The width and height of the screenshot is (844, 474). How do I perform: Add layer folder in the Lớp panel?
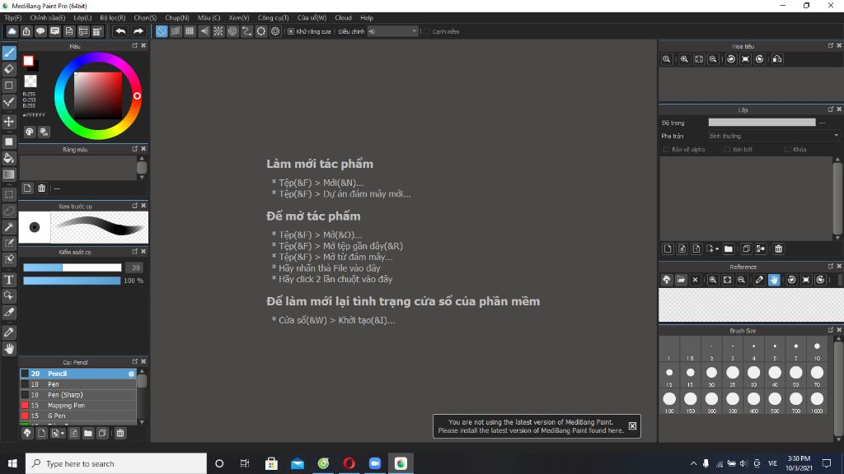tap(729, 249)
